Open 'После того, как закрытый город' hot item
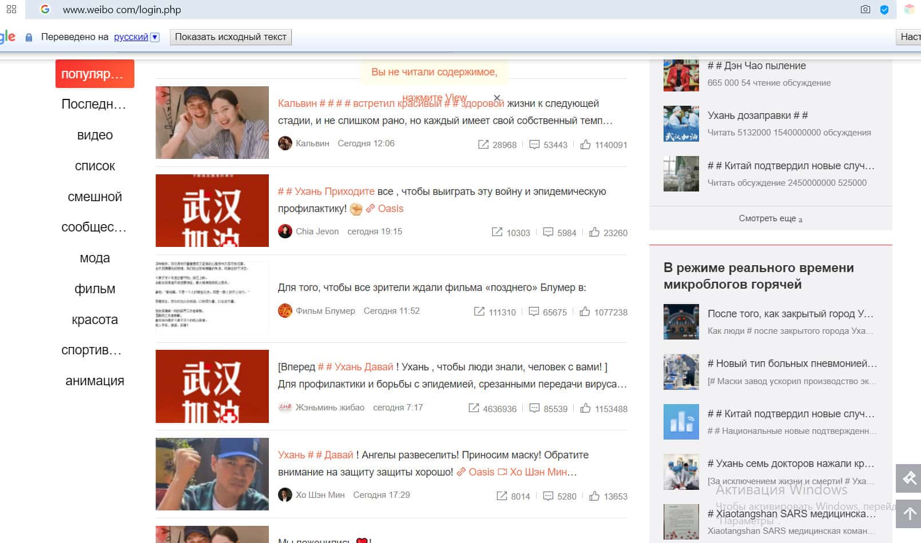The width and height of the screenshot is (921, 543). 790,314
